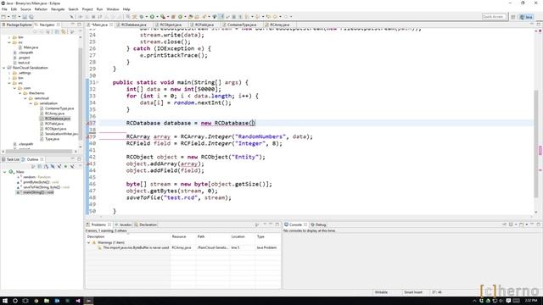The width and height of the screenshot is (543, 305).
Task: Open the Refactor menu
Action: [x=41, y=9]
